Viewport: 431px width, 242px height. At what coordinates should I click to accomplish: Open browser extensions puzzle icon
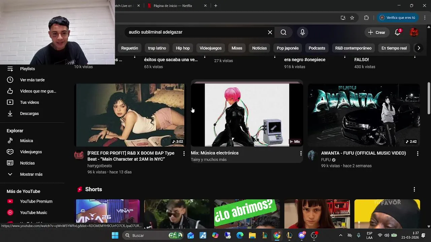coord(366,18)
